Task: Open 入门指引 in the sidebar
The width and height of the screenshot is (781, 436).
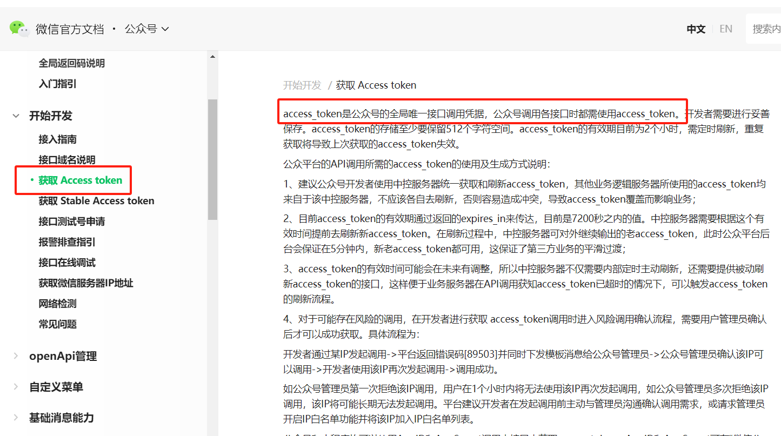Action: [58, 84]
